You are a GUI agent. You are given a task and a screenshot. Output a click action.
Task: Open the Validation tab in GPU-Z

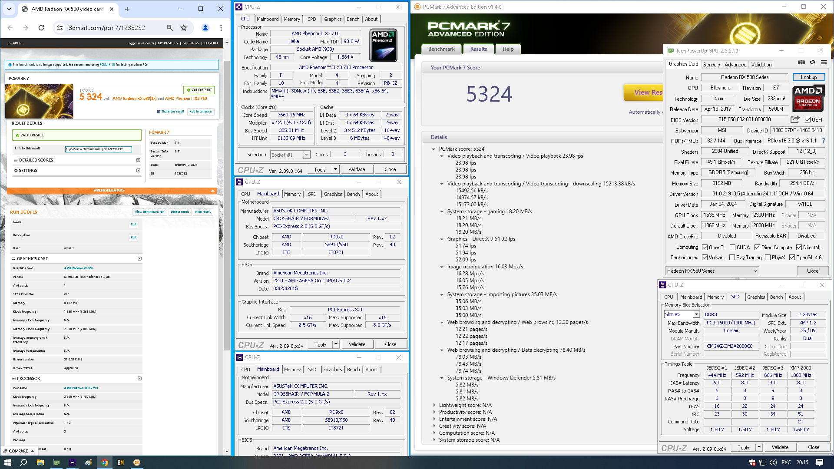[x=761, y=64]
